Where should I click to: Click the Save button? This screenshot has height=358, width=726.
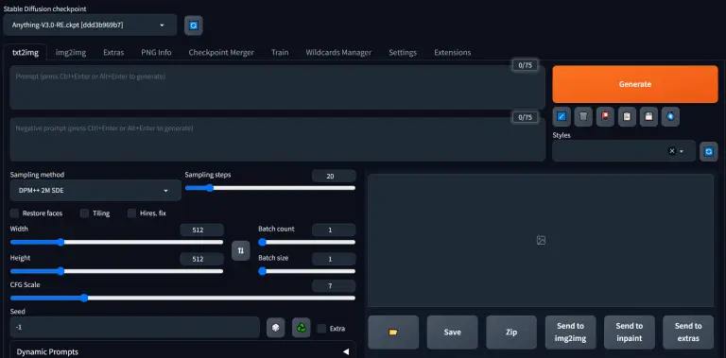pos(453,332)
